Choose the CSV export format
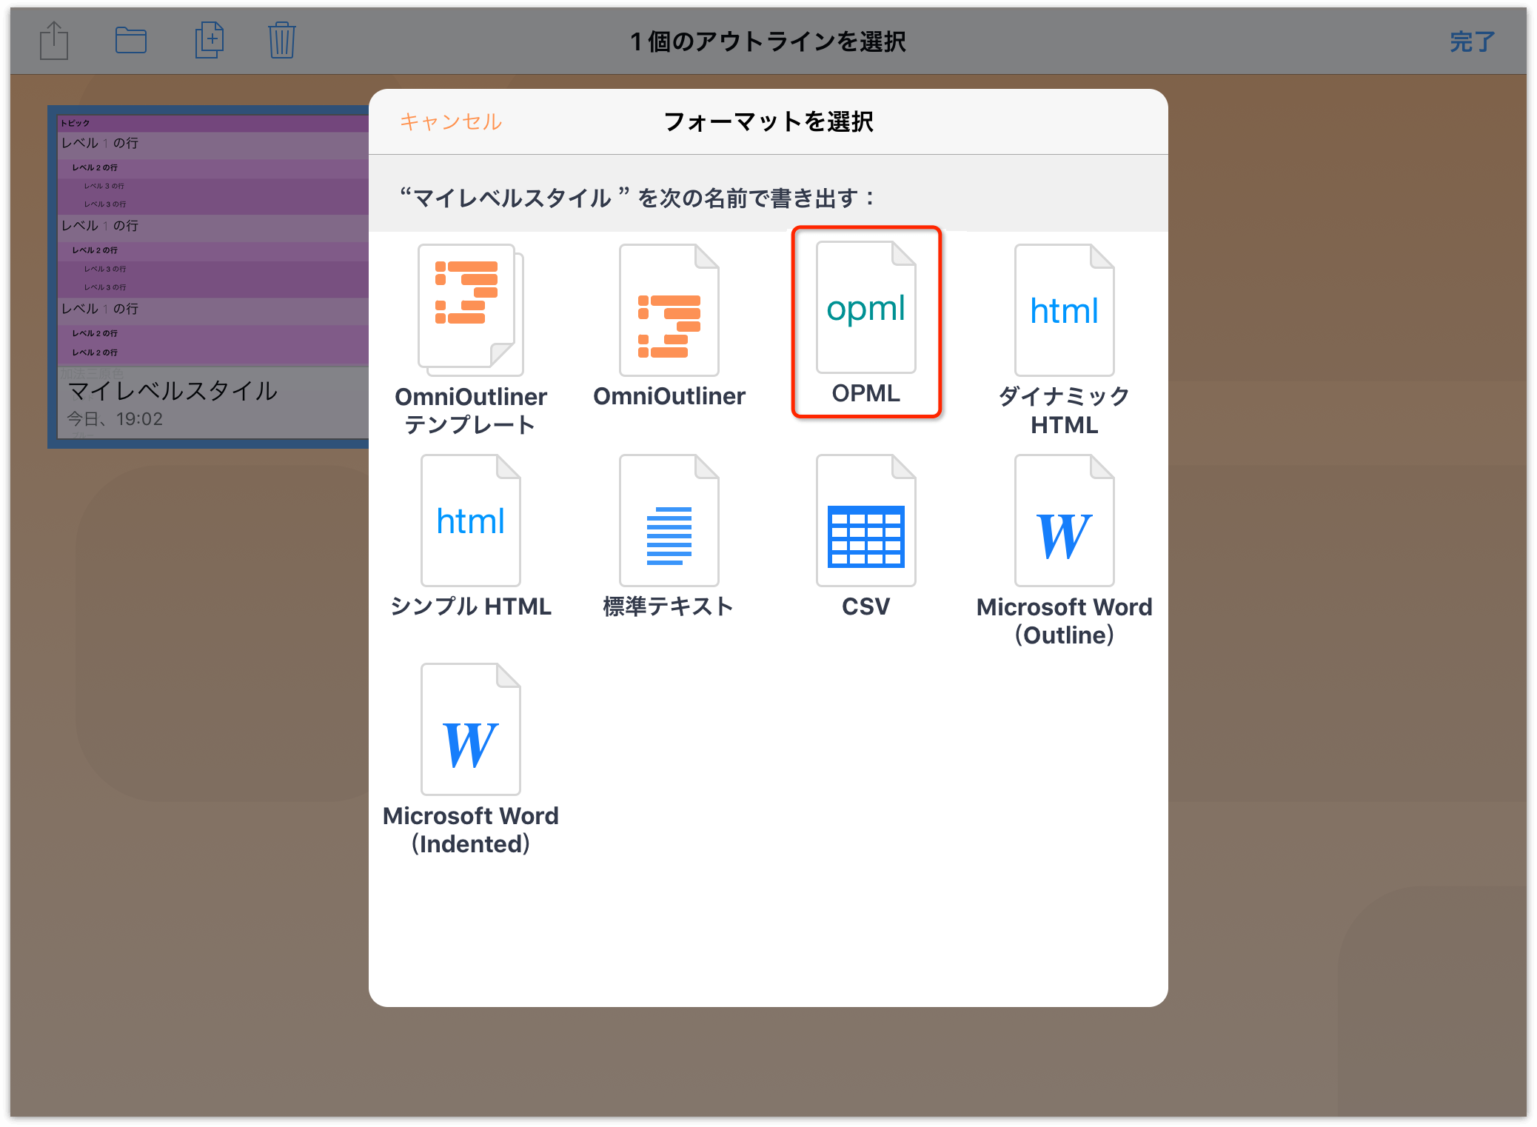 [866, 536]
